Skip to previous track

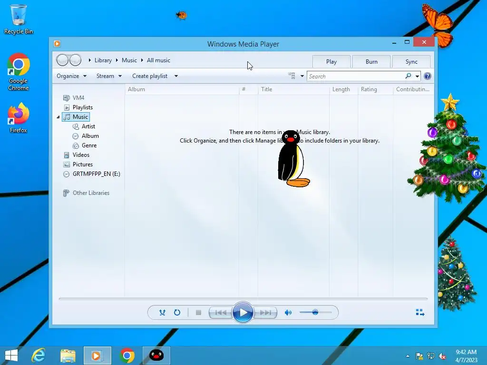coord(221,313)
